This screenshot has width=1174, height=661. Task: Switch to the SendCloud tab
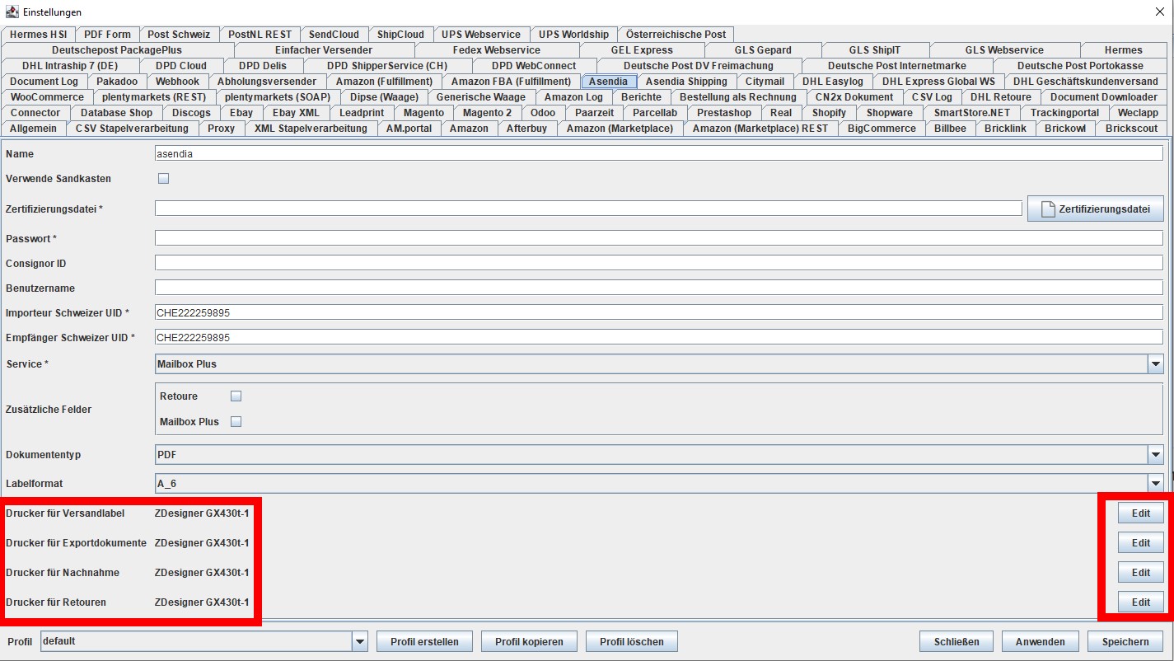click(334, 35)
